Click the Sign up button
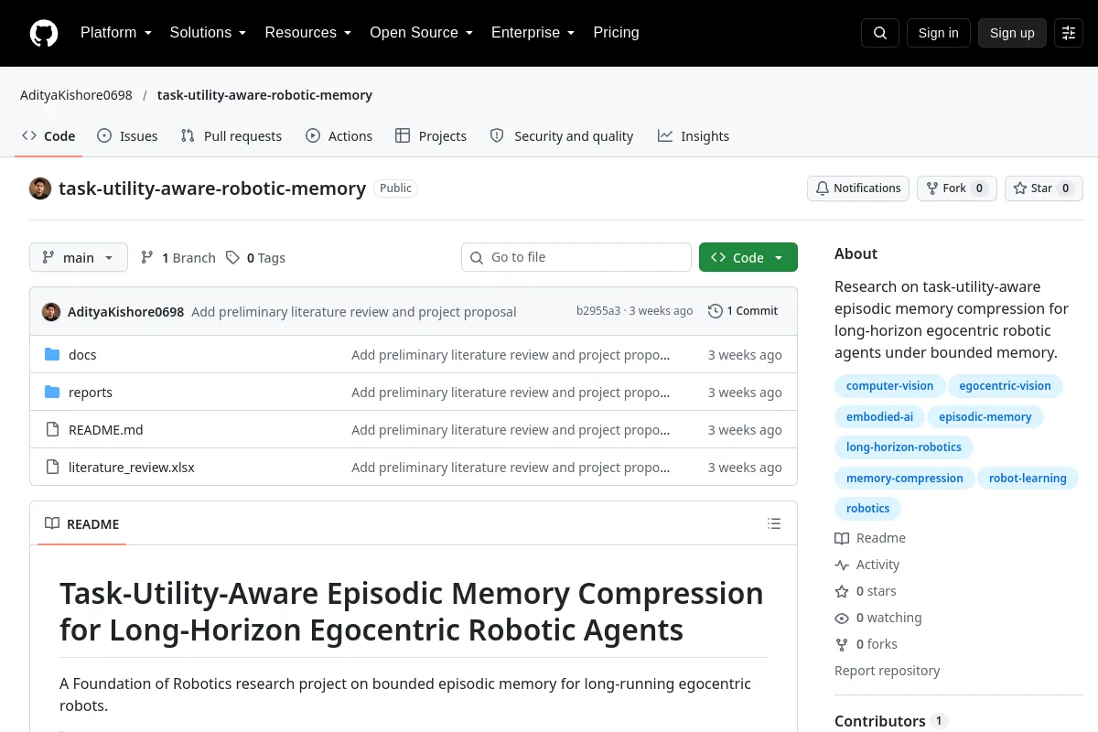Image resolution: width=1098 pixels, height=732 pixels. [1012, 33]
